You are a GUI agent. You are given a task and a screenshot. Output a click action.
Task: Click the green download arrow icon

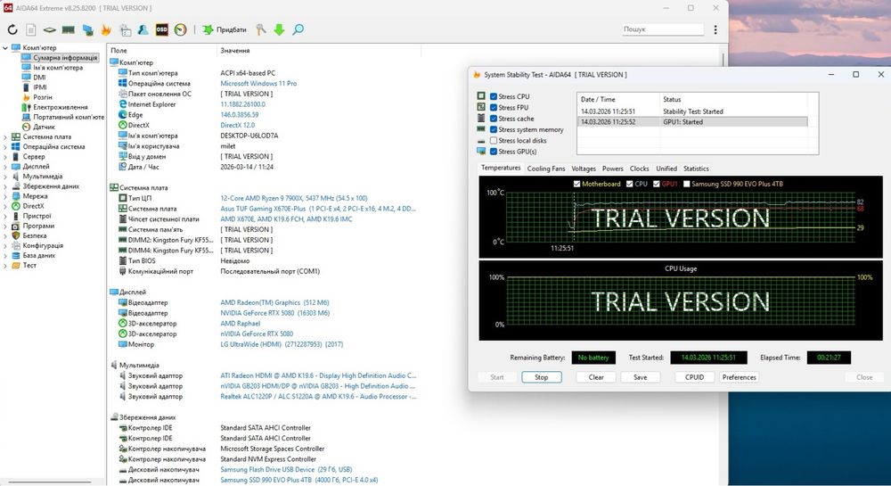pos(279,29)
